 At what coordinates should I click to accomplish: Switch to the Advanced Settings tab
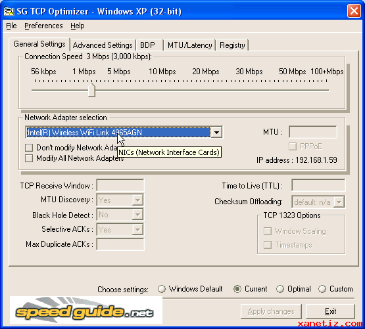pos(103,45)
